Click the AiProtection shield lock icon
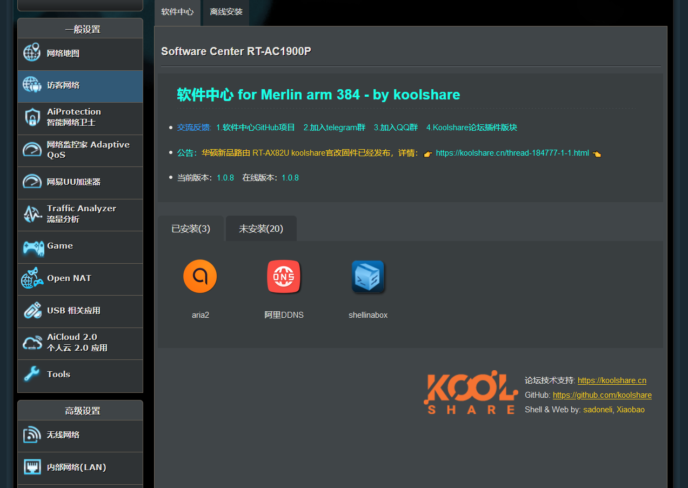Viewport: 688px width, 488px height. [x=32, y=117]
